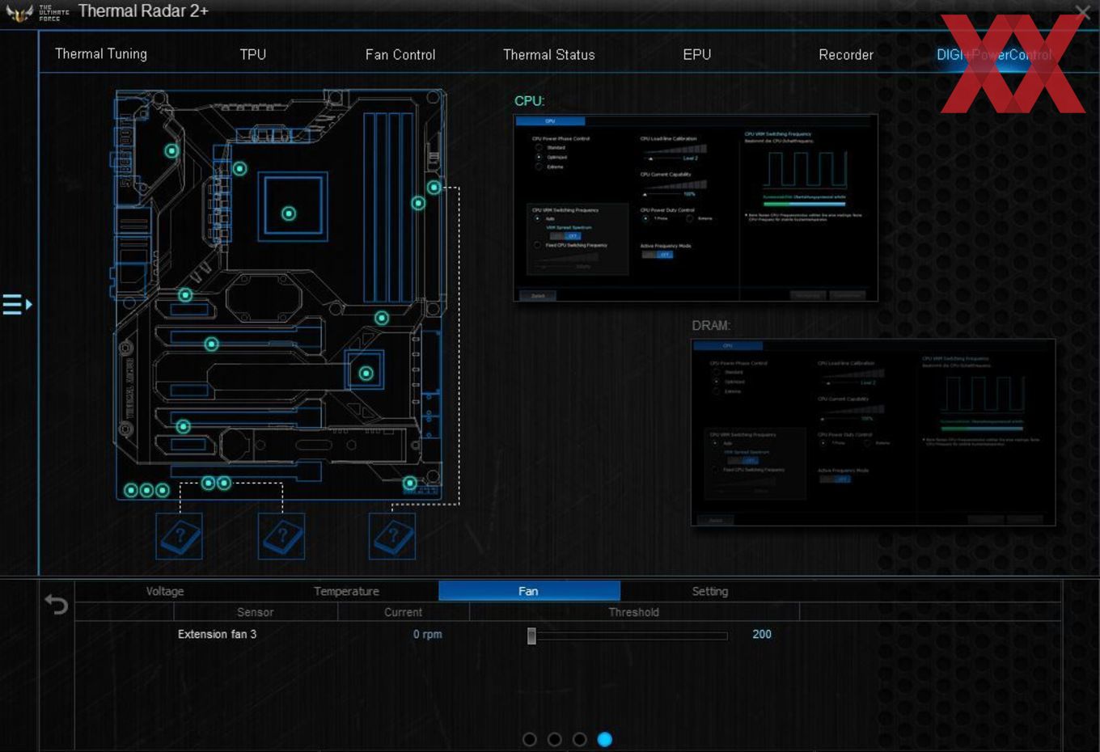The height and width of the screenshot is (752, 1100).
Task: Select the sensor dot linked to the first help book
Action: [x=208, y=483]
